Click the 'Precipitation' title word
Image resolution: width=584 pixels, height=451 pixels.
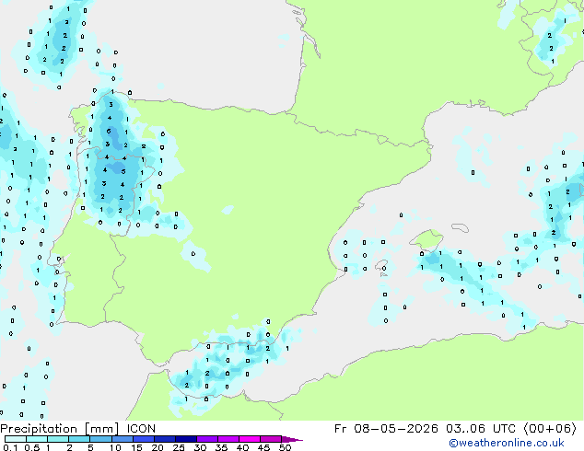point(39,429)
